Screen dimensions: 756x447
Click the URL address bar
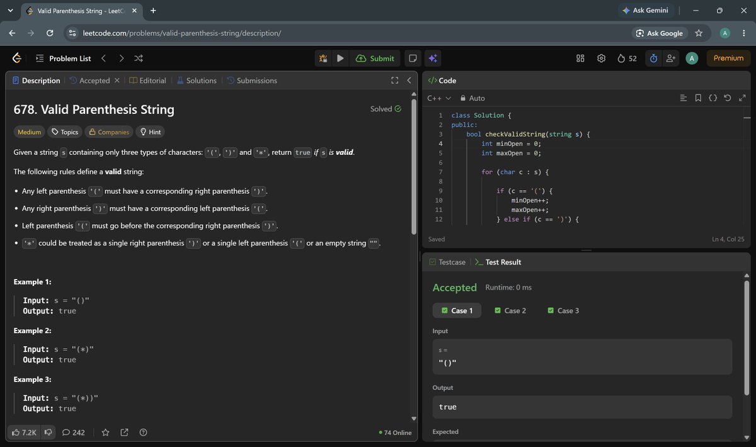pyautogui.click(x=346, y=33)
